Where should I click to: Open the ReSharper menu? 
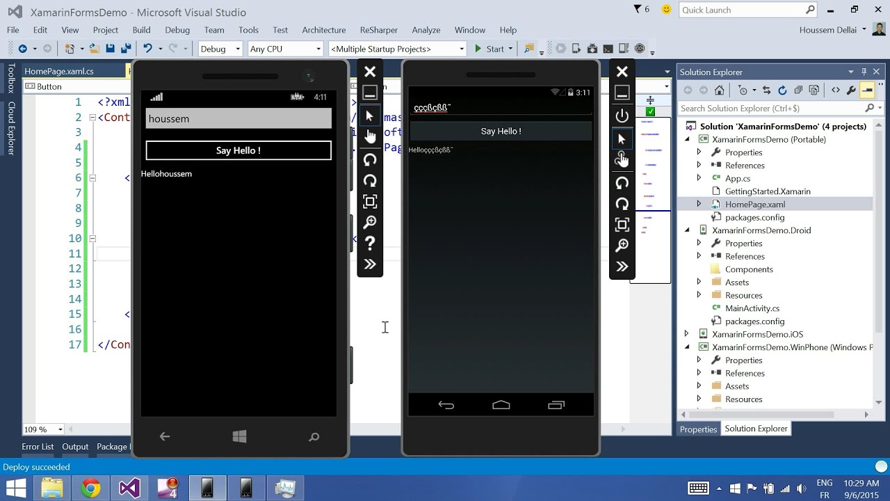(380, 30)
